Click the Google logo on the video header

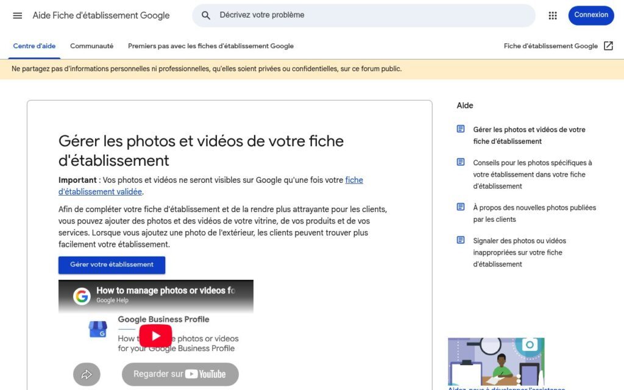82,296
